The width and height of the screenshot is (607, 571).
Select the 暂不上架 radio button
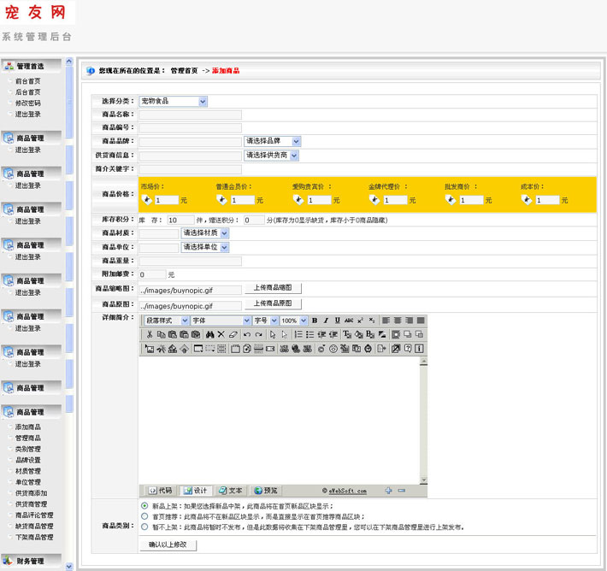click(x=144, y=527)
